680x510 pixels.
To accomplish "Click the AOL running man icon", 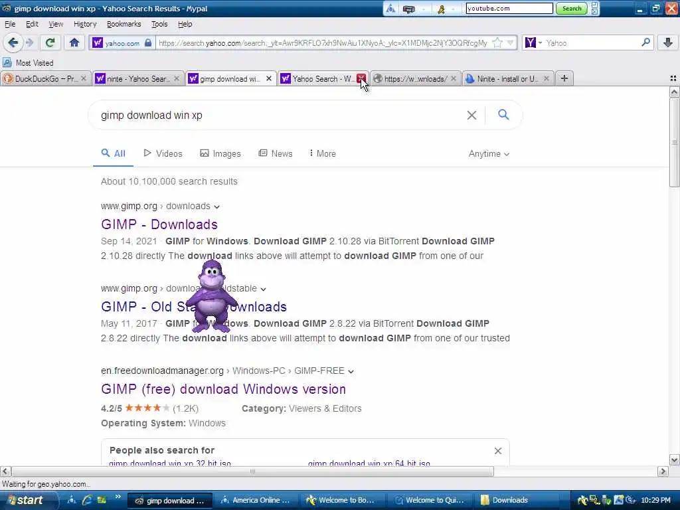I will point(442,9).
